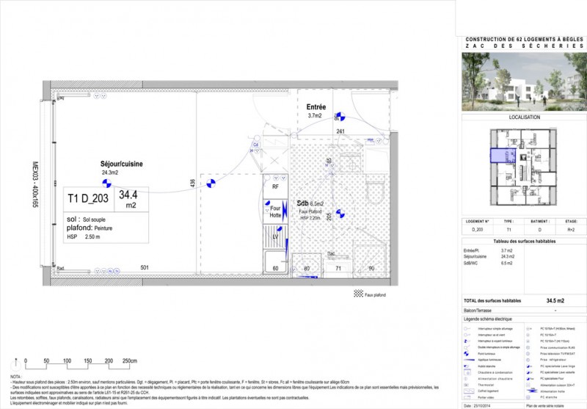This screenshot has width=587, height=409.
Task: Click the light point symbol above the kitchen area
Action: click(x=211, y=183)
